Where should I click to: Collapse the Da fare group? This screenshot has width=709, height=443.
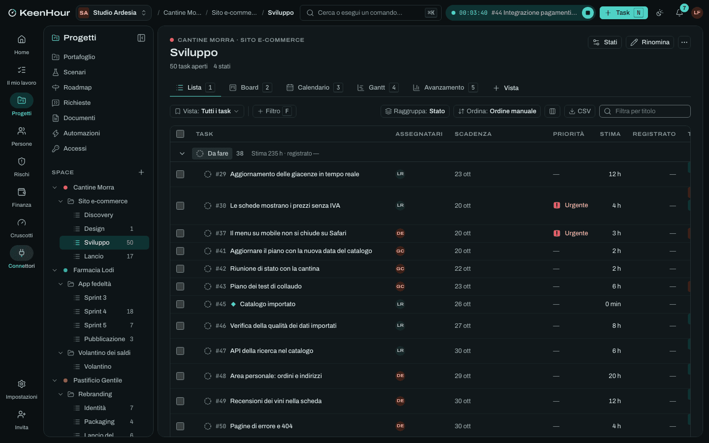click(x=182, y=154)
